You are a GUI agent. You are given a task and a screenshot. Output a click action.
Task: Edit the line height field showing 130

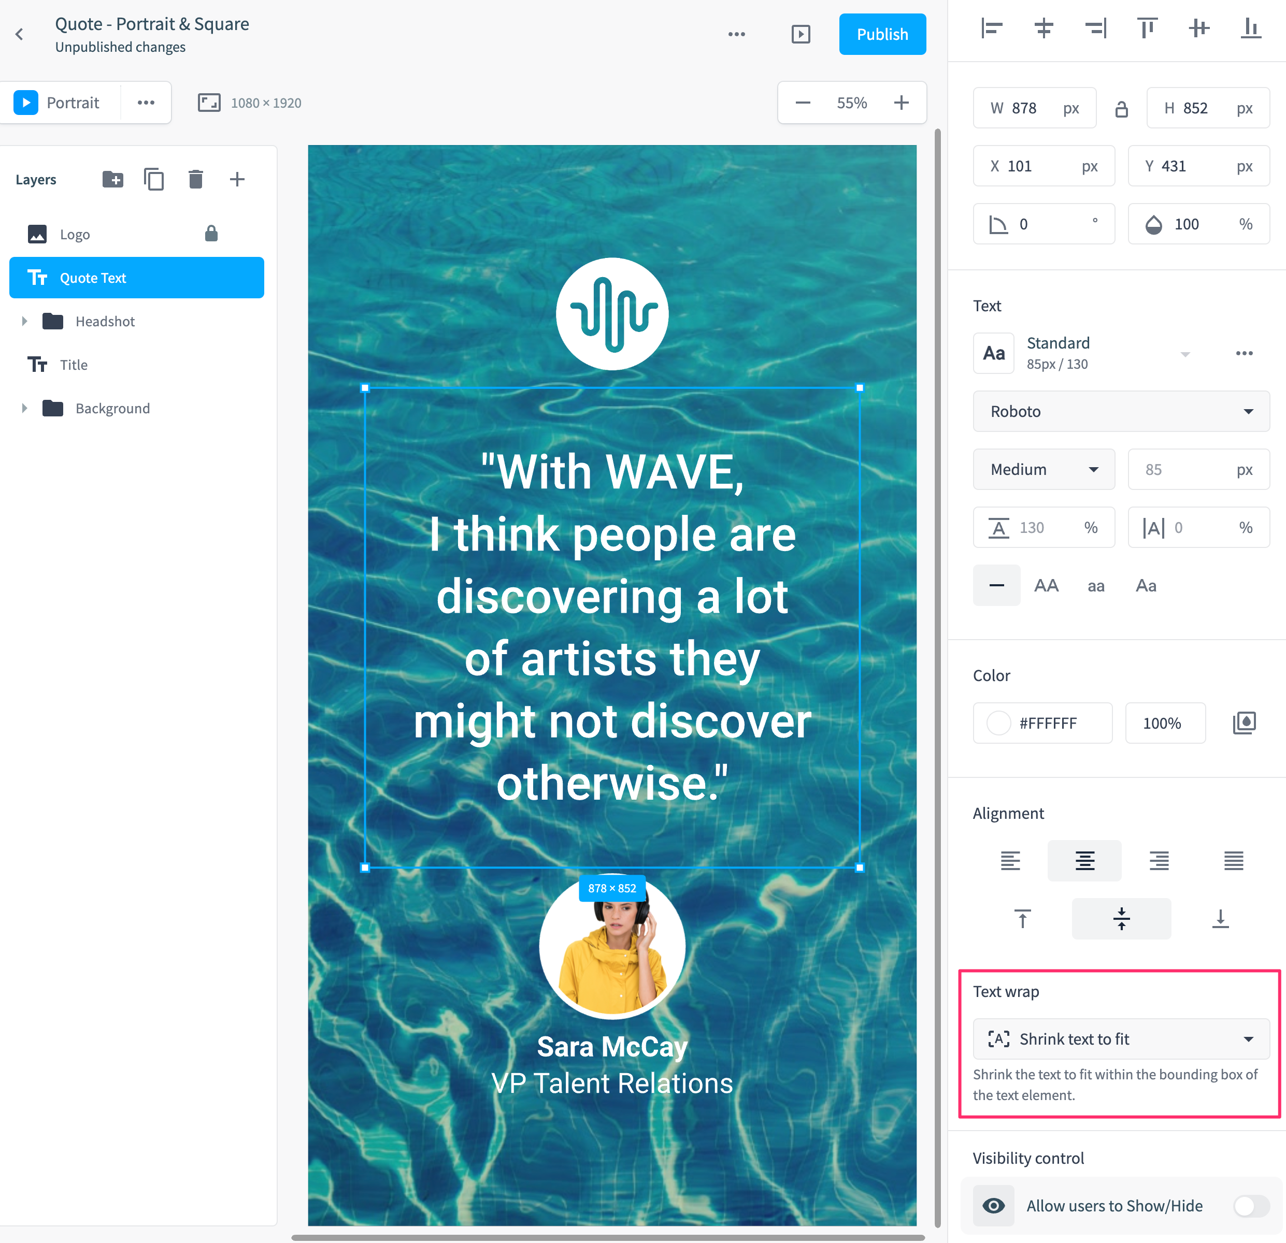point(1043,527)
